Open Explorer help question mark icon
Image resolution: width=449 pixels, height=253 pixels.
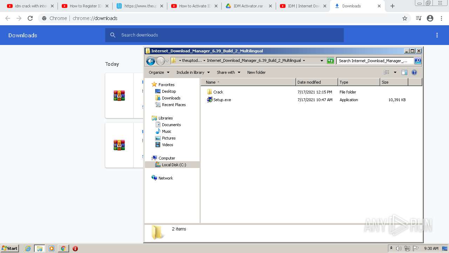point(414,72)
